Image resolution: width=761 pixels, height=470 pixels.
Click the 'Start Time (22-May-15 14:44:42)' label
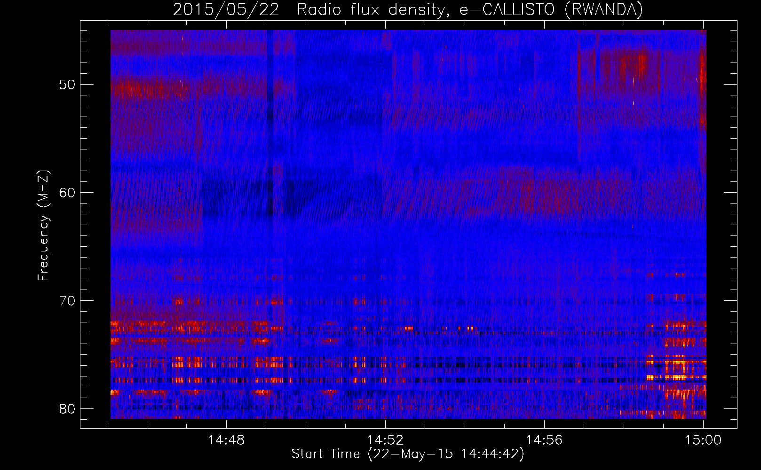[x=408, y=454]
